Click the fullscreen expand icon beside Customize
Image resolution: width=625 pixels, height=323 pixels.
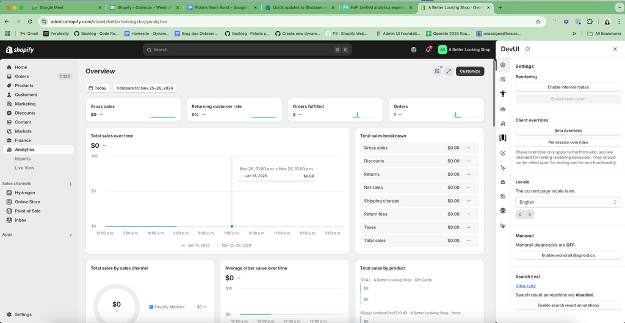click(449, 71)
